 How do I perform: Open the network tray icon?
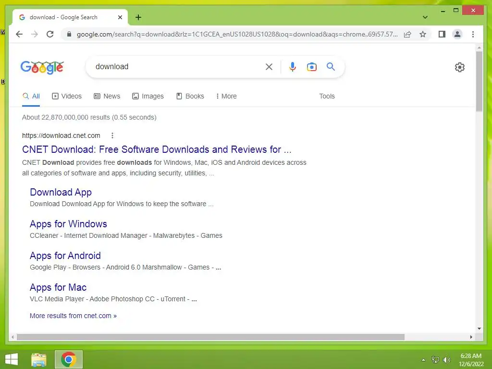pos(435,360)
